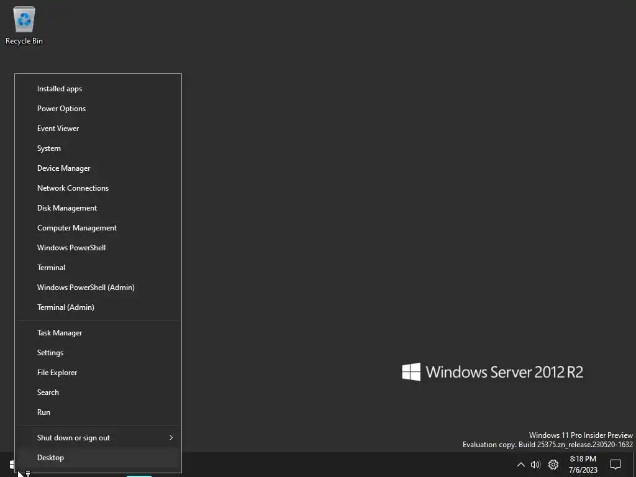Open the notification center icon

pos(616,465)
